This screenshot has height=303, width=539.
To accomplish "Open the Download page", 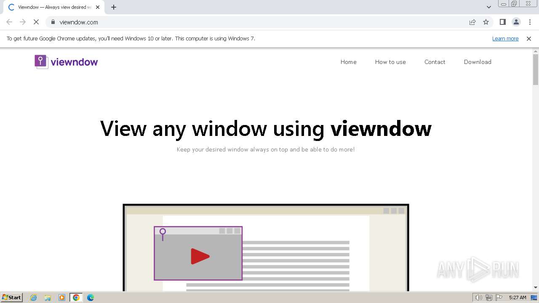I will pos(478,62).
